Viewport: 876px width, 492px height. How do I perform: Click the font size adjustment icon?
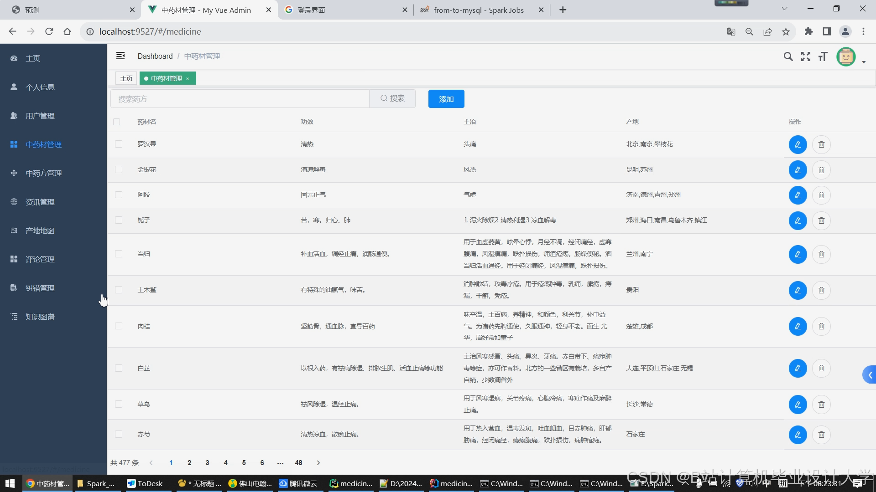823,56
